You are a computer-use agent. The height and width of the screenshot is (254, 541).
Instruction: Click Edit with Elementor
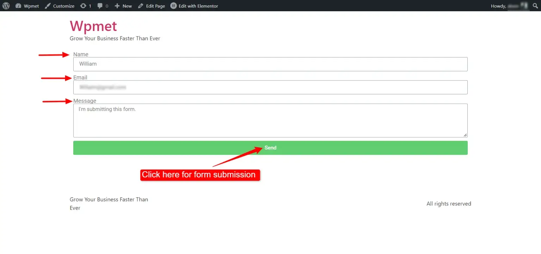click(x=194, y=6)
